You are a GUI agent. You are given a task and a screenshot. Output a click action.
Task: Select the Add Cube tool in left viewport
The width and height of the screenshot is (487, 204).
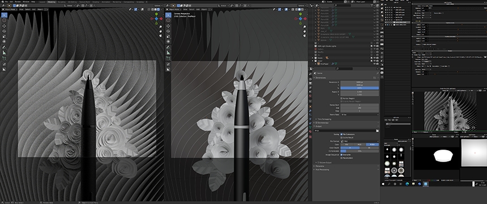(x=4, y=58)
